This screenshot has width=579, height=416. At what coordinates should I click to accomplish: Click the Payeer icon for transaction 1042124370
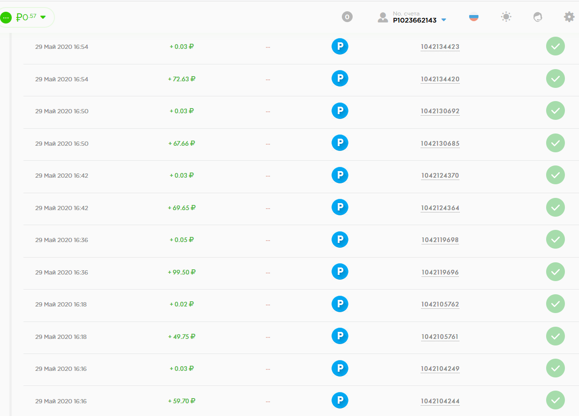coord(340,175)
